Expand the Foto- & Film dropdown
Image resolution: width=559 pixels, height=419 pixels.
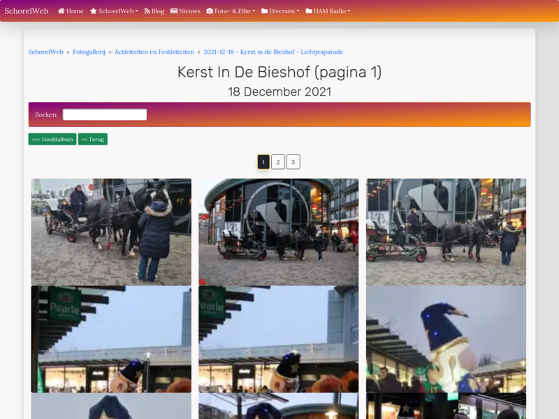[x=231, y=11]
